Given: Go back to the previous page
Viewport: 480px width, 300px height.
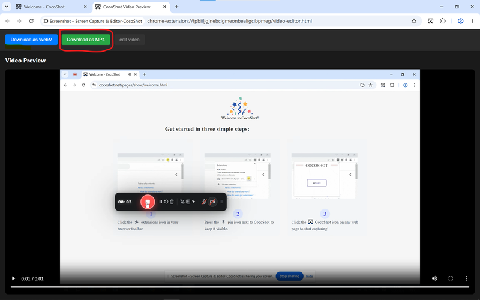Looking at the screenshot, I should click(7, 20).
